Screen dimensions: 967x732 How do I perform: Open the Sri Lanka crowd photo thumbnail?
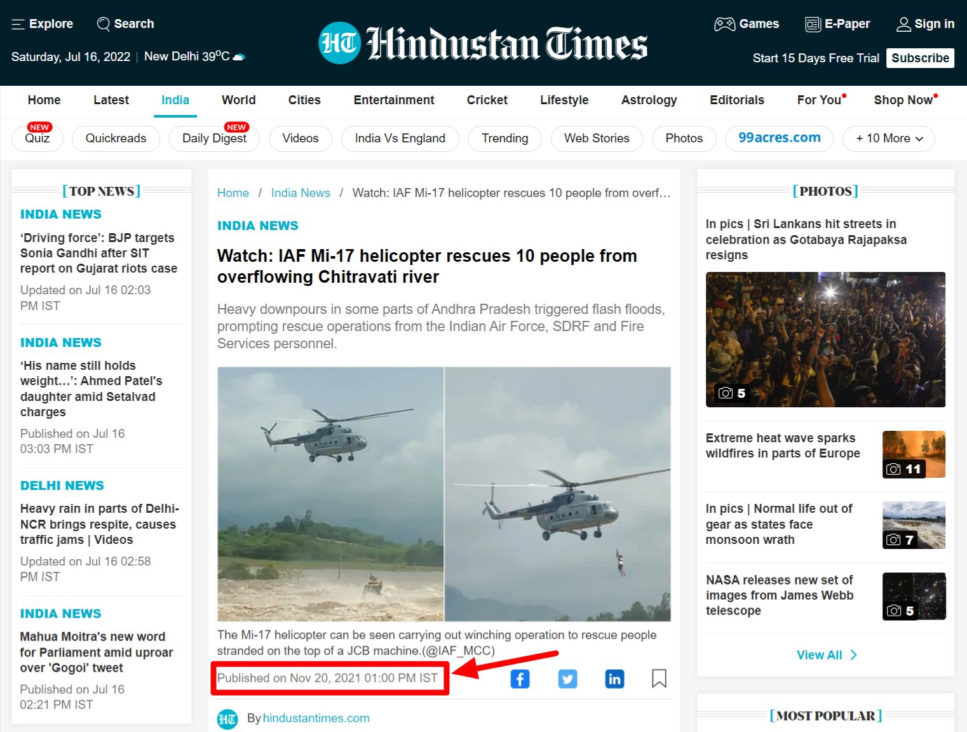coord(825,339)
